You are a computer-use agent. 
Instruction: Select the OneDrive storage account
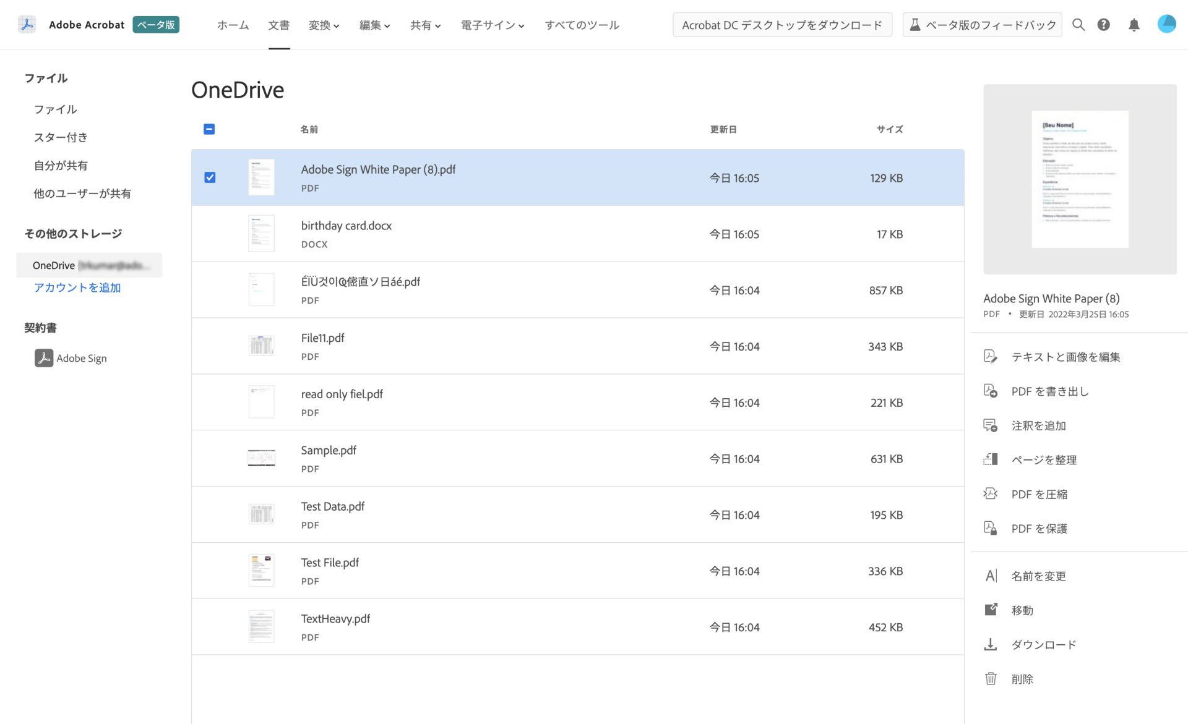coord(89,265)
